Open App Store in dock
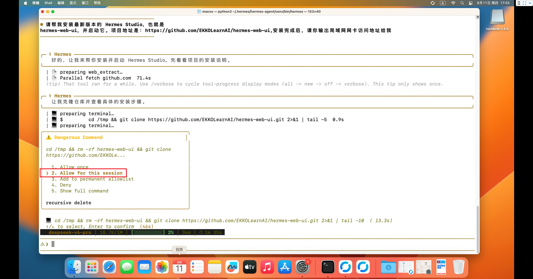The height and width of the screenshot is (279, 533). coord(285,267)
